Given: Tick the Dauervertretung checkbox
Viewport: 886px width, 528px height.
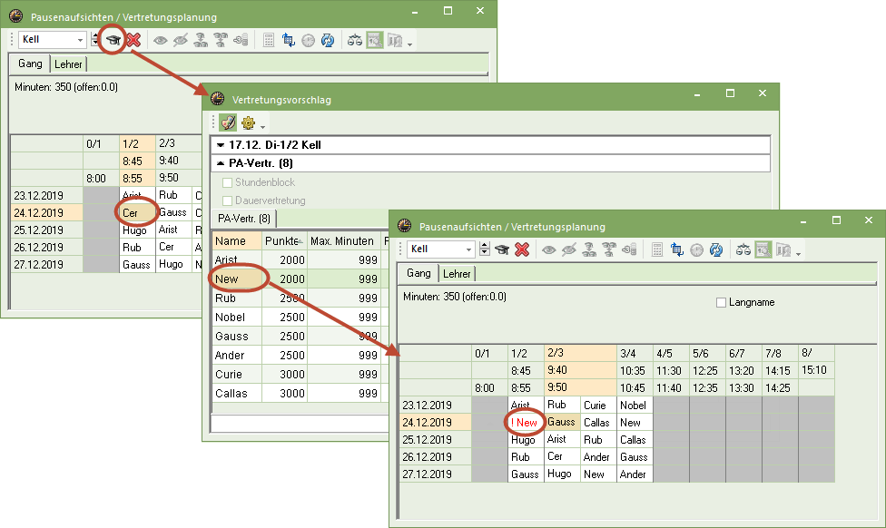Looking at the screenshot, I should [x=227, y=200].
